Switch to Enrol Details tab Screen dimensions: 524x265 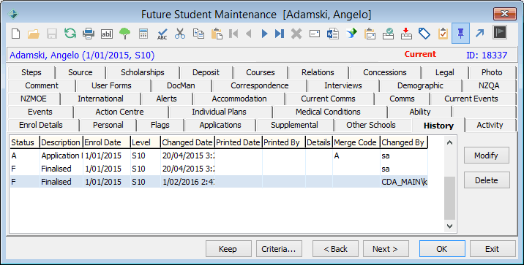(x=41, y=125)
